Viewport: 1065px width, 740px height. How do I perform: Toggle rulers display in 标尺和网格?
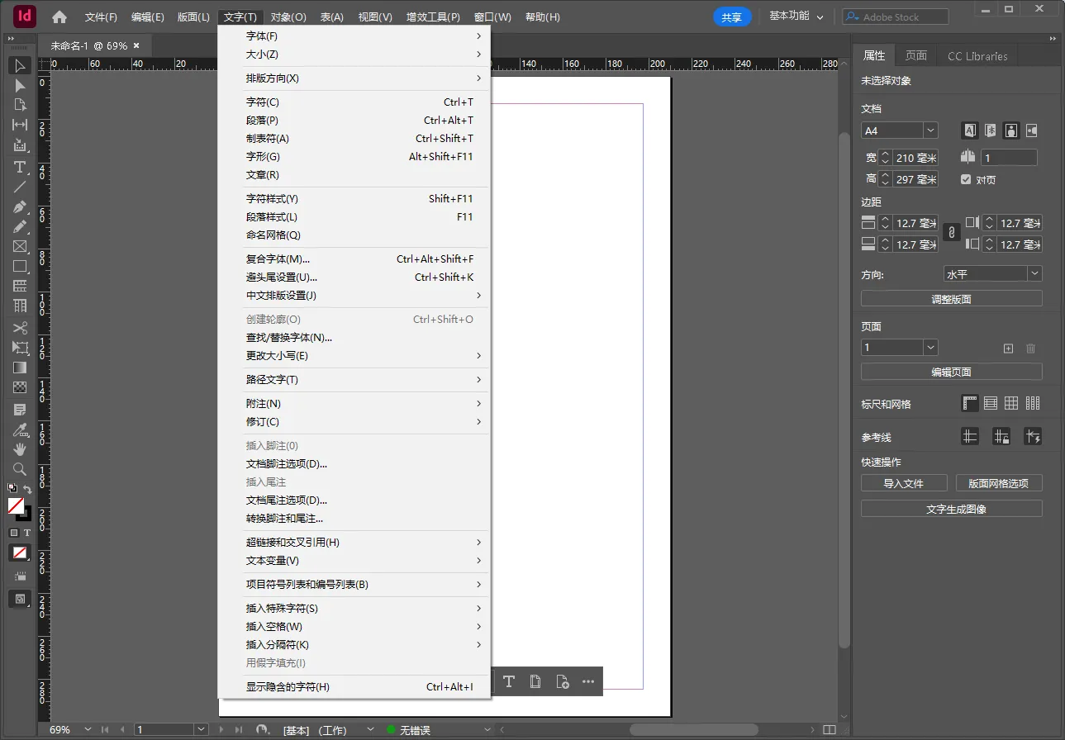coord(970,403)
